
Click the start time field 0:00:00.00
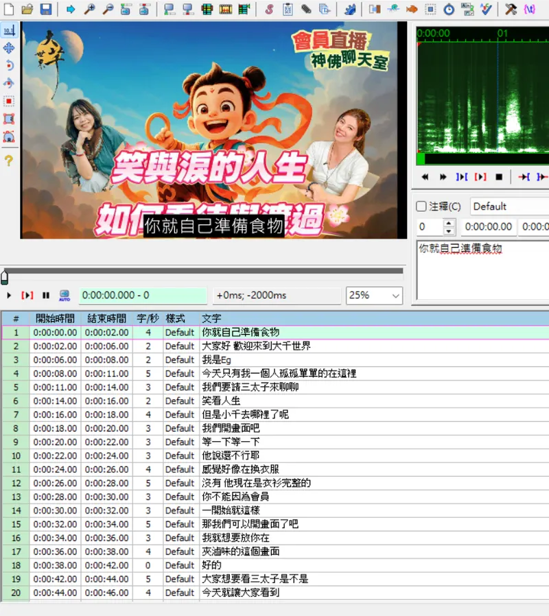(489, 226)
